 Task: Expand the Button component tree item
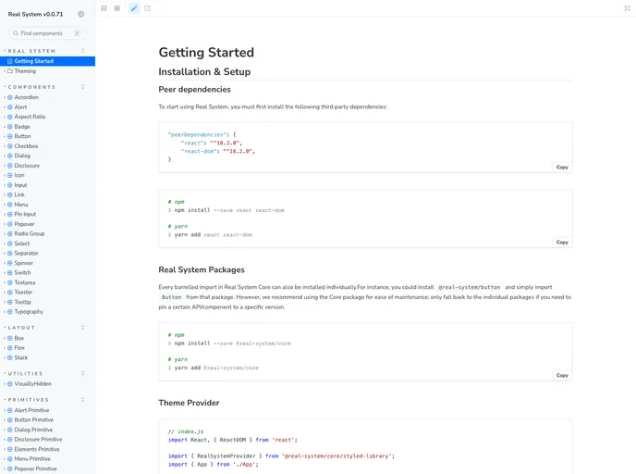(5, 136)
